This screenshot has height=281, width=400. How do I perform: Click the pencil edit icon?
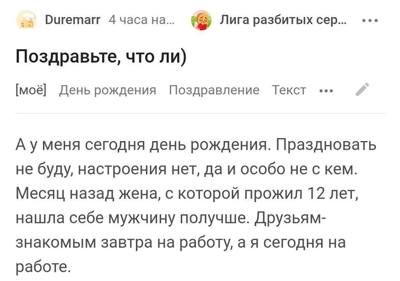[x=362, y=90]
